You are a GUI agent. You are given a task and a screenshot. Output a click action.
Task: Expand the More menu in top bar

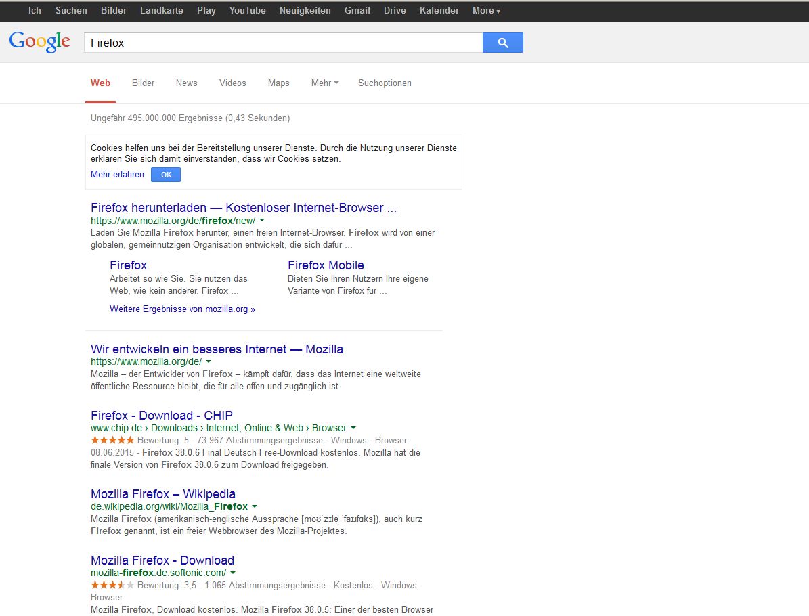(x=486, y=10)
